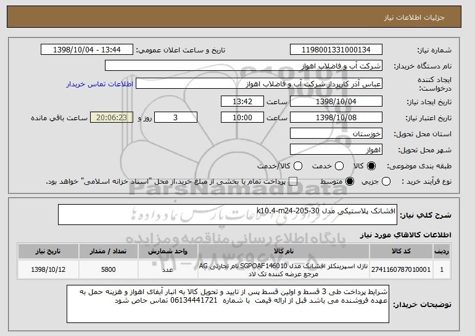Click the remaining time countdown 20:06:23
This screenshot has height=336, width=475.
tap(112, 118)
